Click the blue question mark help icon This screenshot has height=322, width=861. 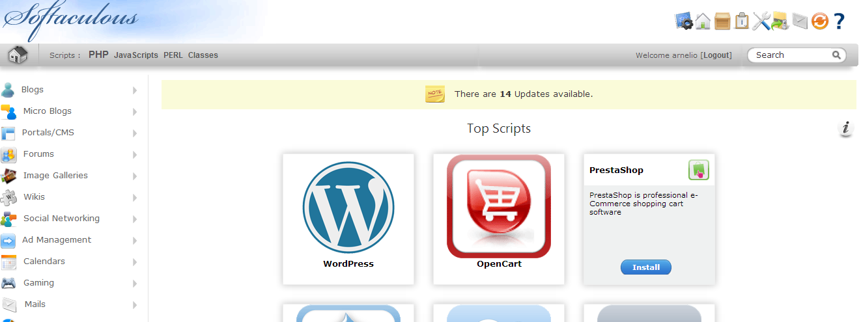[839, 21]
